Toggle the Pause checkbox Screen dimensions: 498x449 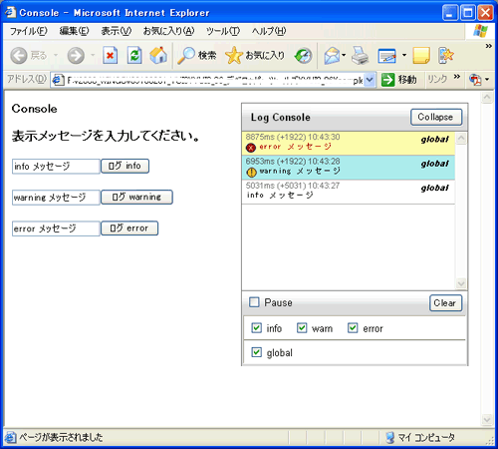pos(254,302)
